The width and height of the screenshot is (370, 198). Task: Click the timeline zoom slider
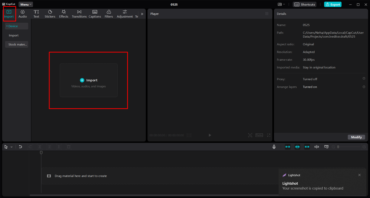(349, 147)
